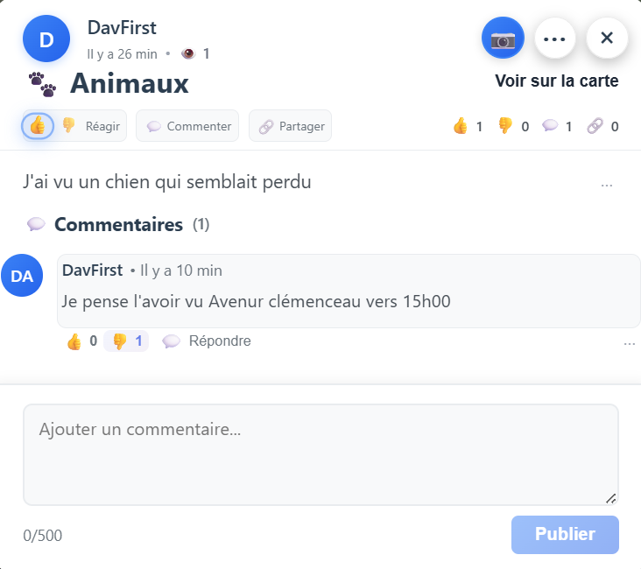Open the three-dot options menu in header
Image resolution: width=641 pixels, height=569 pixels.
[x=555, y=39]
